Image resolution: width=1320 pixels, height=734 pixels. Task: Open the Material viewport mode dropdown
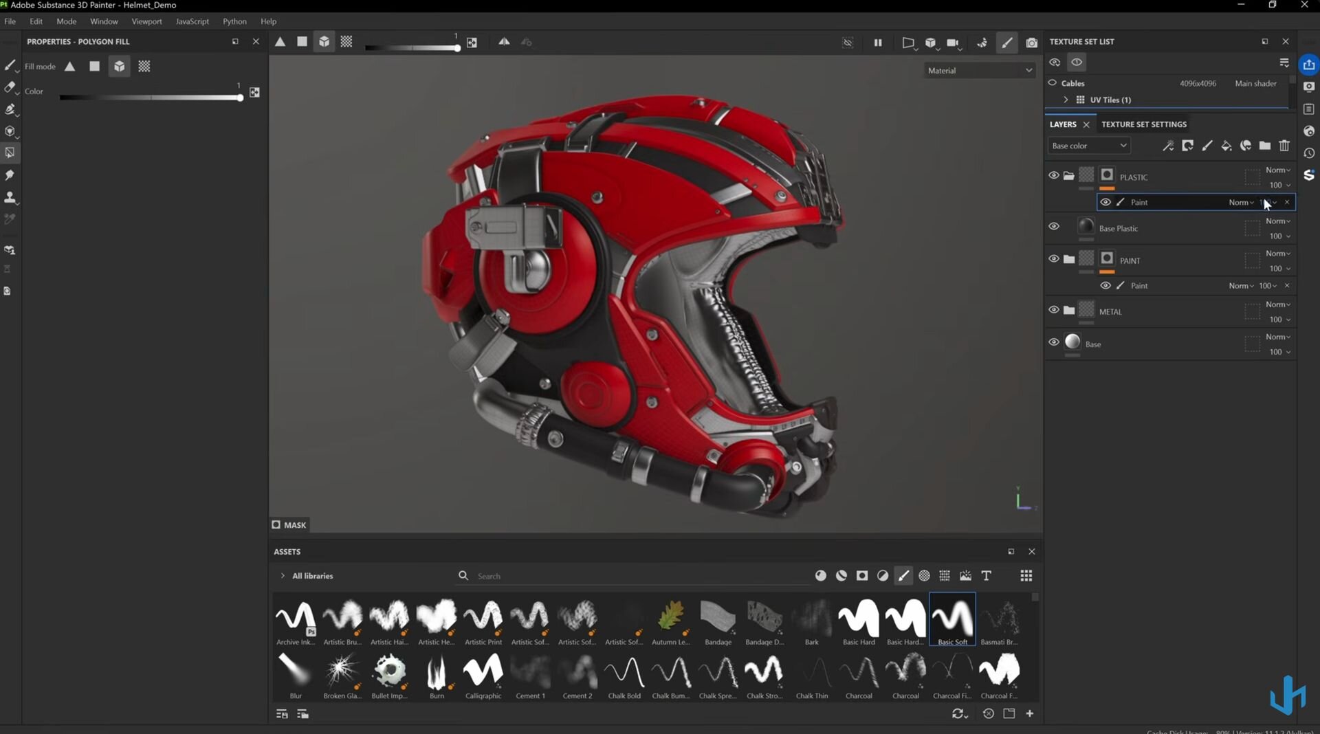[x=979, y=70]
